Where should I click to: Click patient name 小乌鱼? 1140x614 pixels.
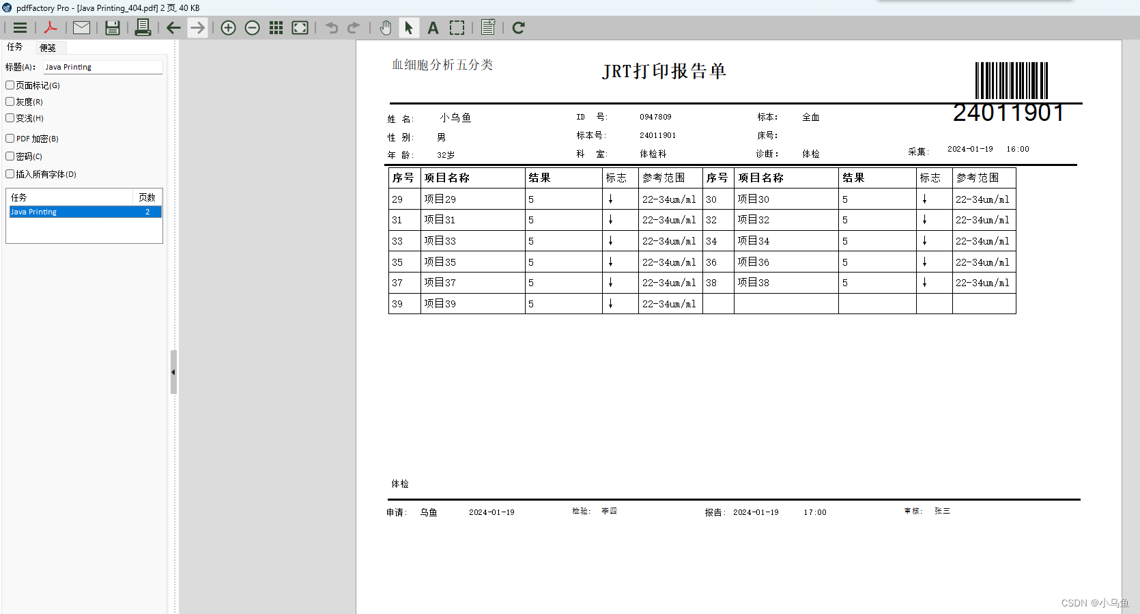click(455, 117)
